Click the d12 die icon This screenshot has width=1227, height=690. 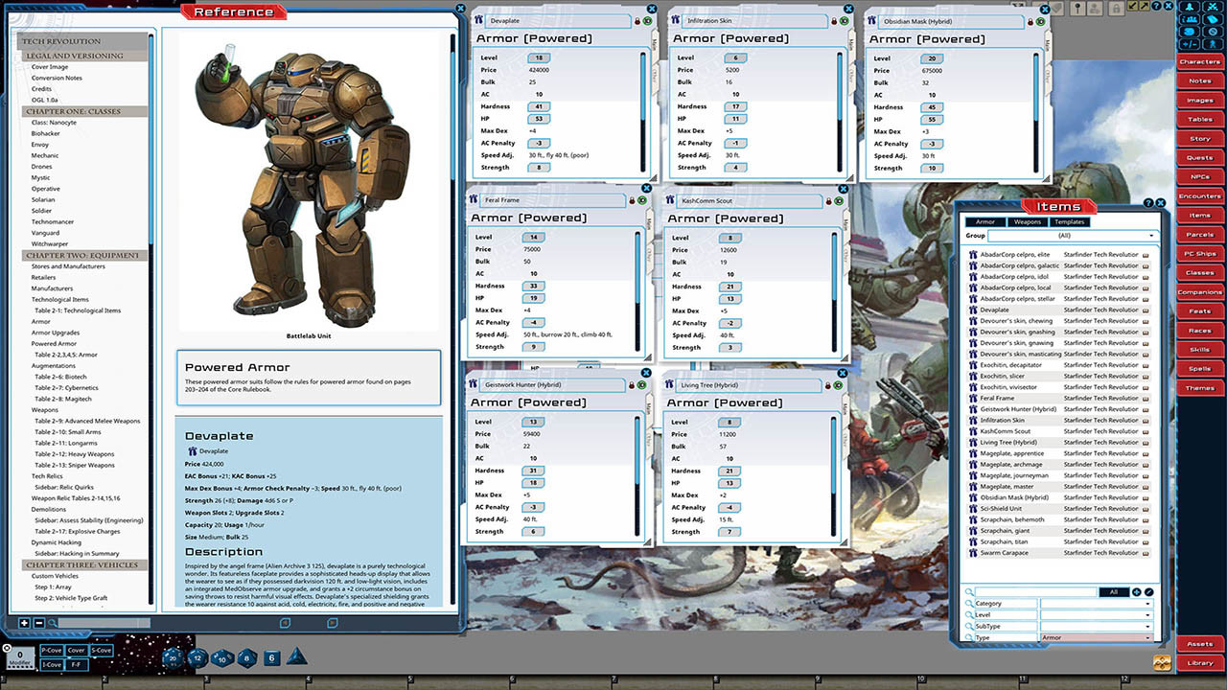click(197, 657)
